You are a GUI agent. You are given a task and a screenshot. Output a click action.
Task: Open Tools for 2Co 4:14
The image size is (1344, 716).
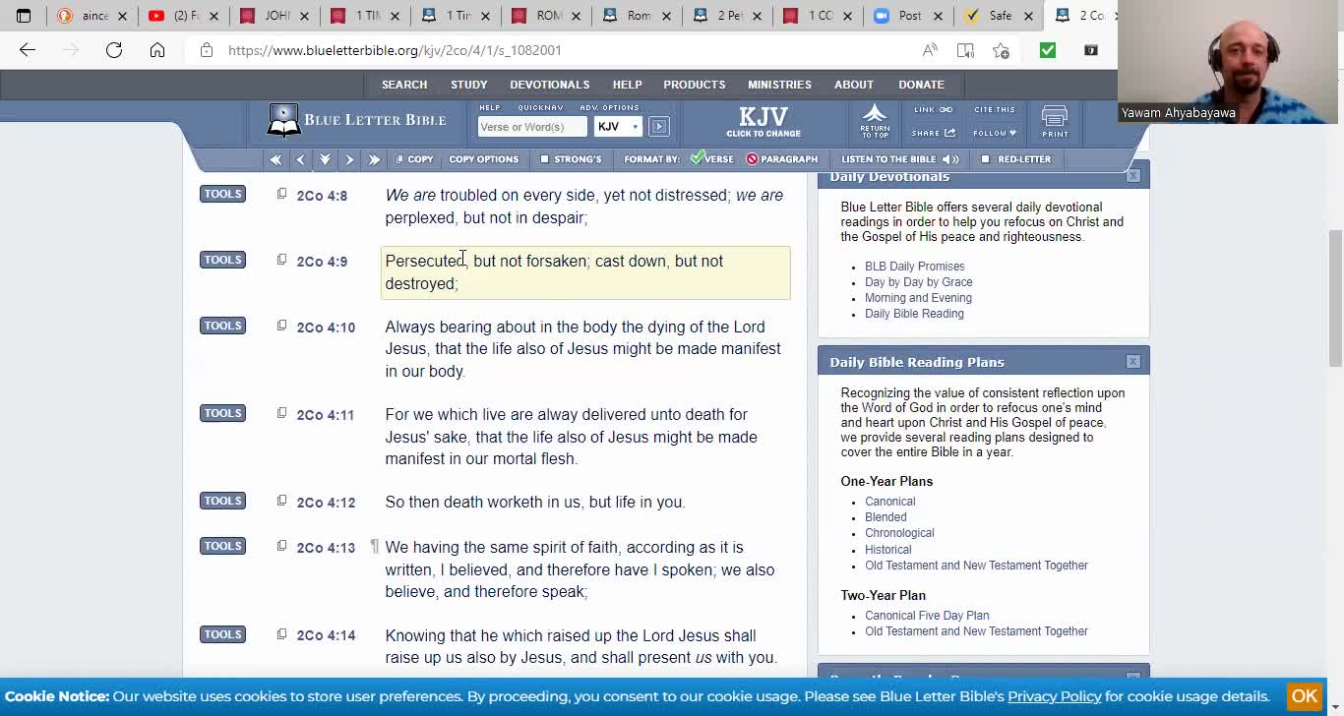(x=222, y=634)
